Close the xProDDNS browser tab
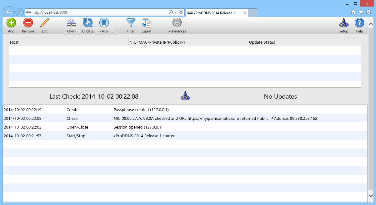The image size is (376, 205). click(245, 13)
